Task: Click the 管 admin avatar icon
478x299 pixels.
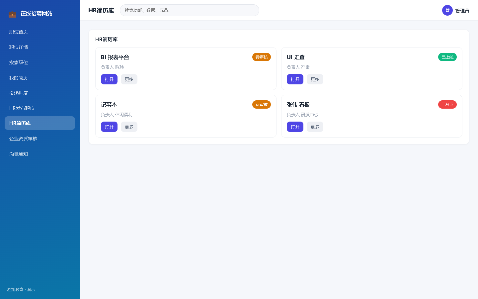Action: [x=447, y=10]
